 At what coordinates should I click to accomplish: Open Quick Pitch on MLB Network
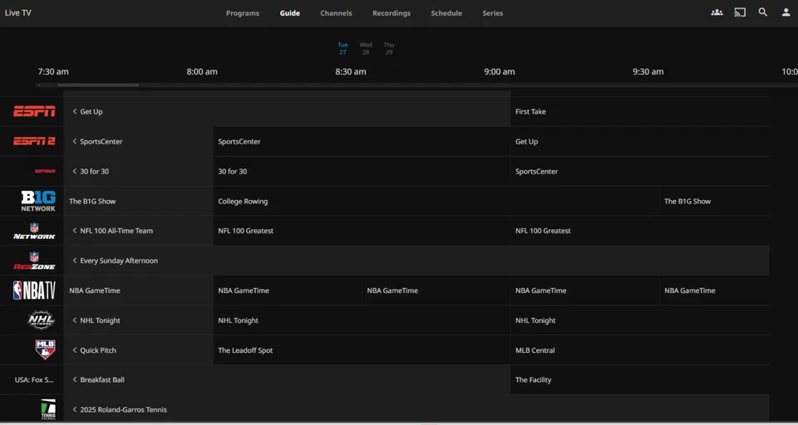pyautogui.click(x=139, y=349)
